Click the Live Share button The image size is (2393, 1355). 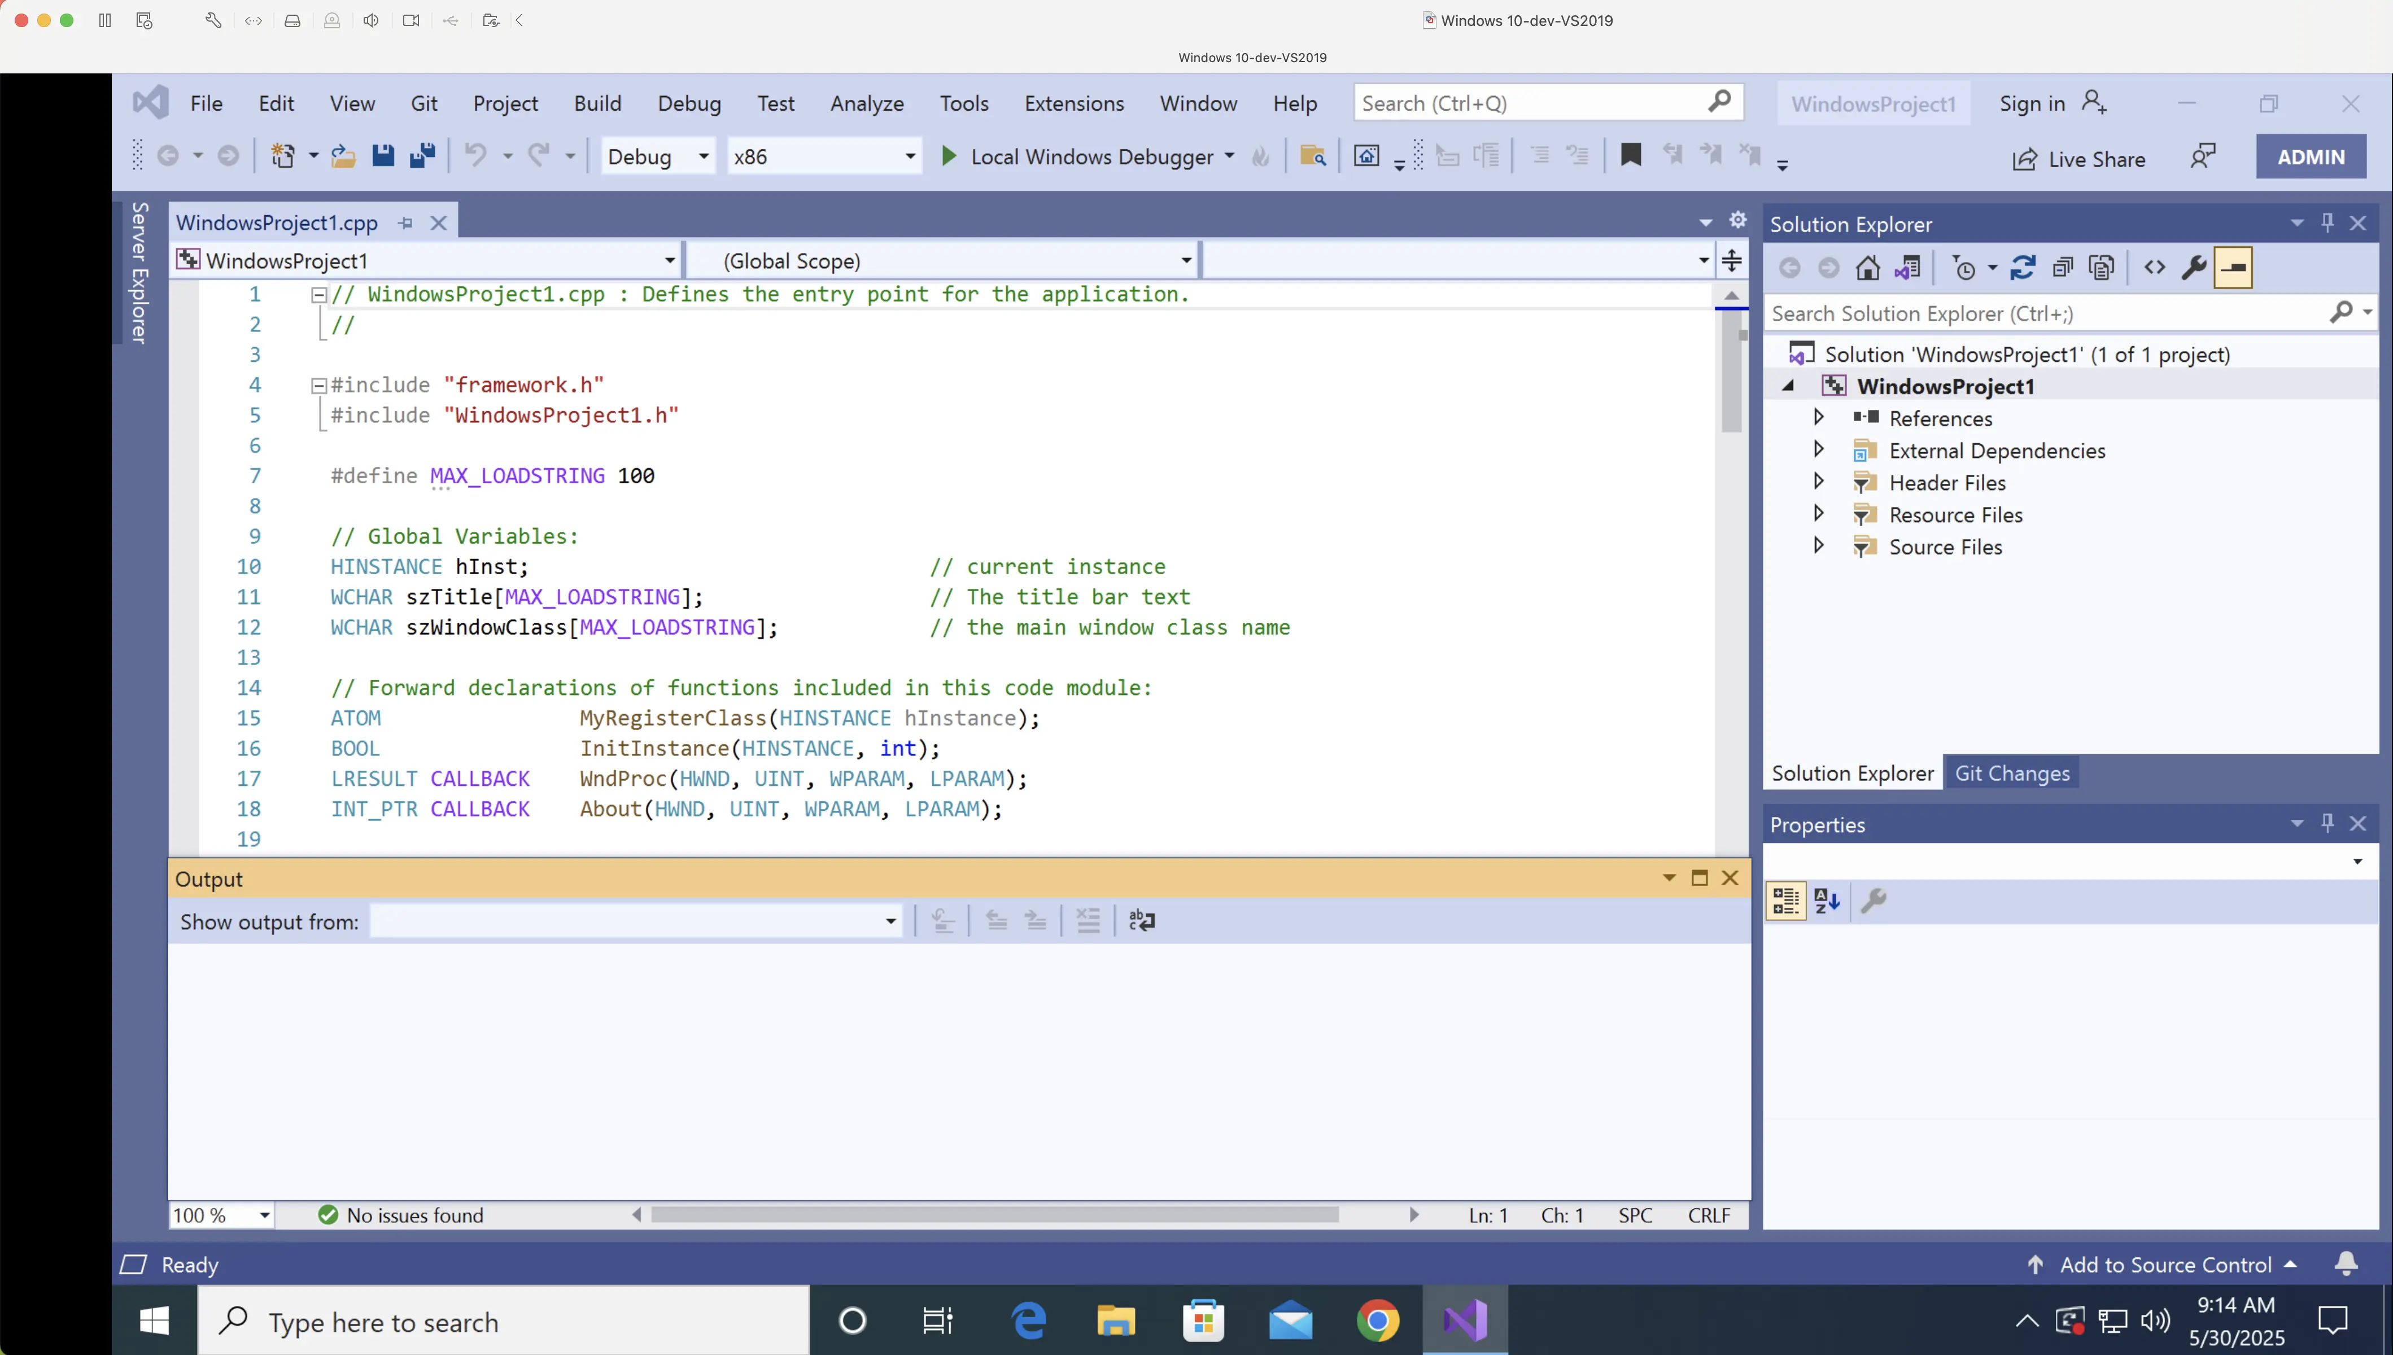tap(2079, 159)
